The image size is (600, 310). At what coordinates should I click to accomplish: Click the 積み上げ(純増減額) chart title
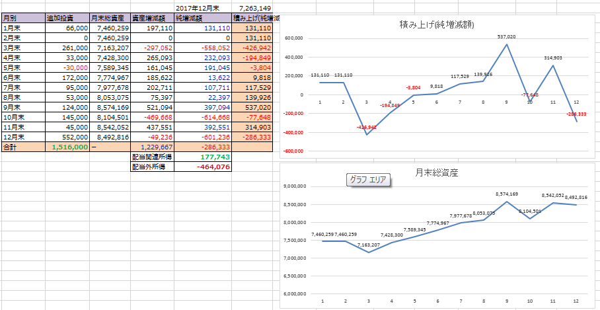437,25
